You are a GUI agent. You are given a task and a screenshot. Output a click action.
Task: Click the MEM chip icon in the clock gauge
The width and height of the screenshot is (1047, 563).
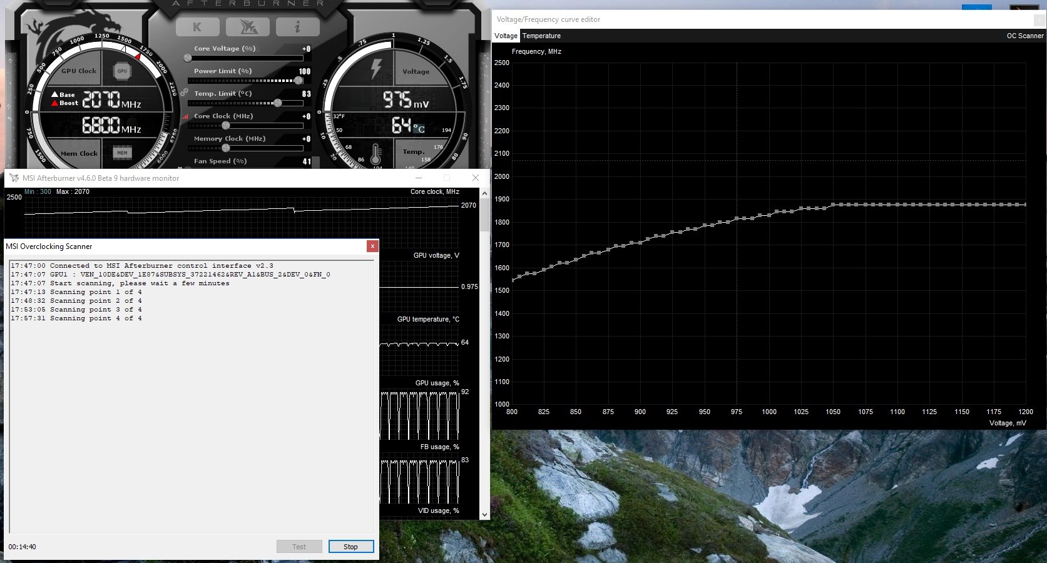122,153
